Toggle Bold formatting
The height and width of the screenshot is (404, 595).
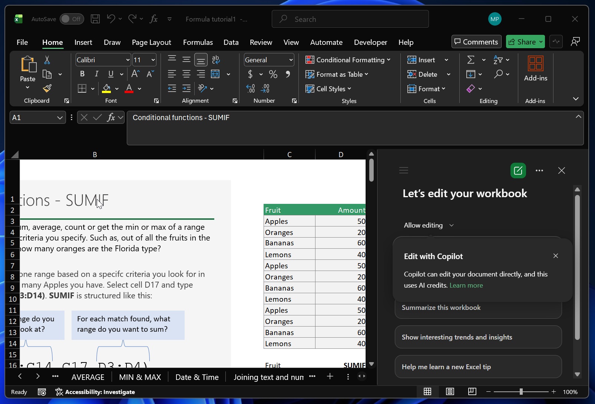(82, 74)
